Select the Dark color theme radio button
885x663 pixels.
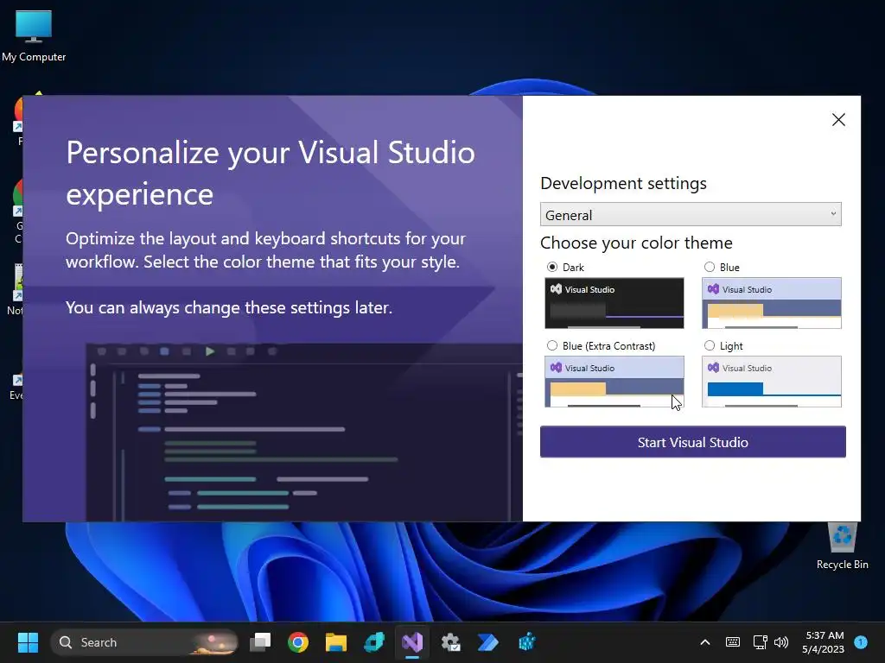(x=552, y=268)
